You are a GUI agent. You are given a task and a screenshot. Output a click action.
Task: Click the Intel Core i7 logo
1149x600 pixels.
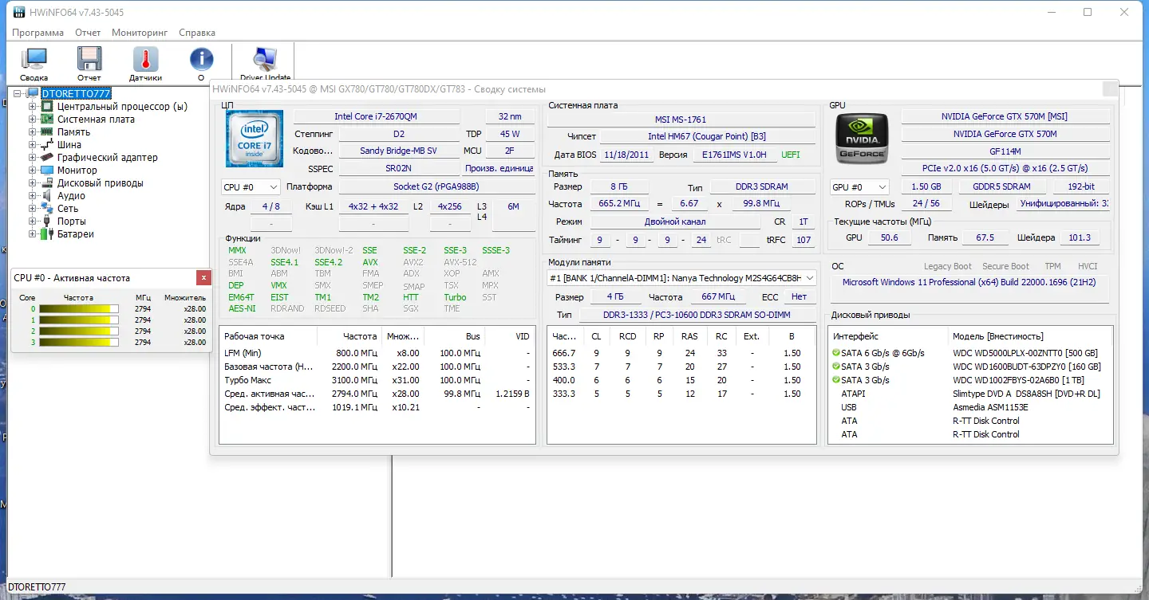[255, 139]
